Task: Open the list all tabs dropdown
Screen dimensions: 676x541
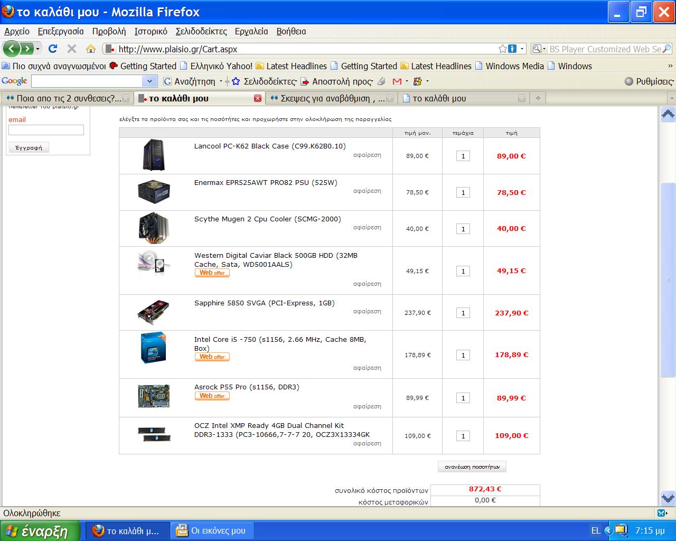Action: pos(671,98)
